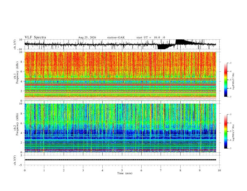Screen dimensions: 247x191
Task: Click the "Time (min)" axis title
Action: coord(125,173)
